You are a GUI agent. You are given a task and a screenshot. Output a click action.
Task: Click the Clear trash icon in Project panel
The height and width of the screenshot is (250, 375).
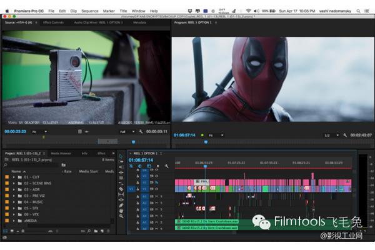108,231
